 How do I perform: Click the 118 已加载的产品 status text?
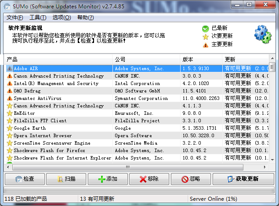[25, 199]
